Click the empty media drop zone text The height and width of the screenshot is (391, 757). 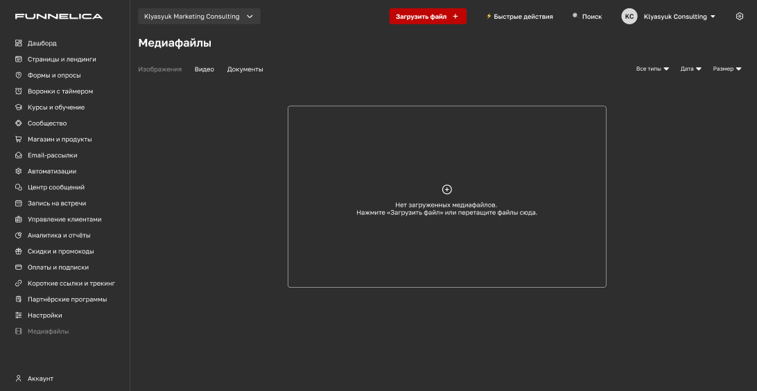[x=447, y=209]
